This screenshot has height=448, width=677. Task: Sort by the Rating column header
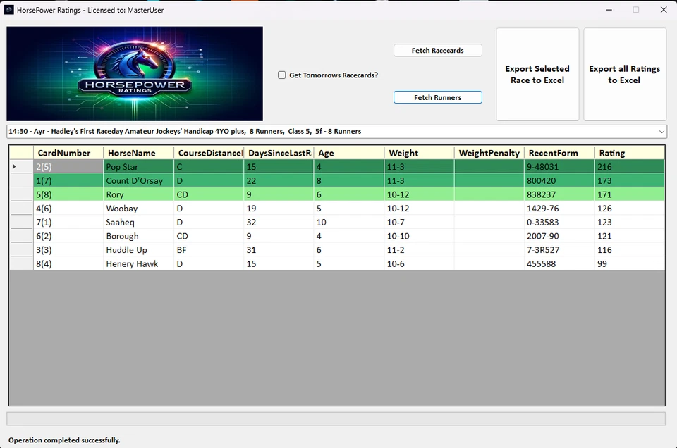611,153
